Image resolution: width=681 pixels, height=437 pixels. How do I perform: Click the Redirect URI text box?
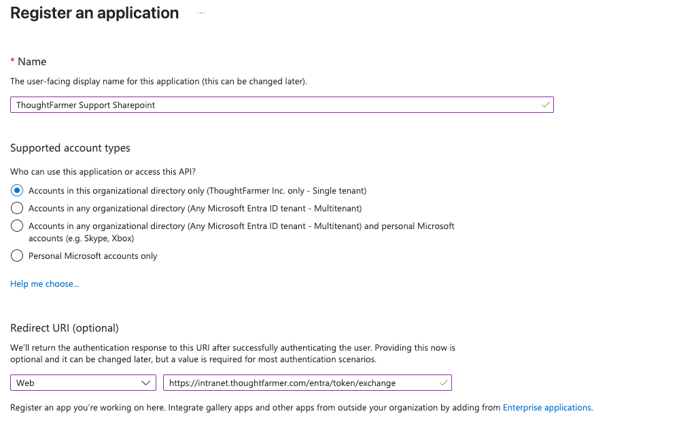(x=307, y=383)
